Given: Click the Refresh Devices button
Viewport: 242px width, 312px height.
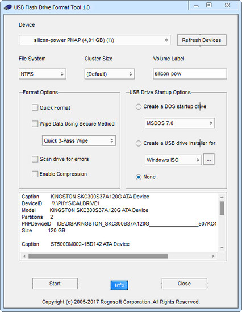Looking at the screenshot, I should [202, 40].
